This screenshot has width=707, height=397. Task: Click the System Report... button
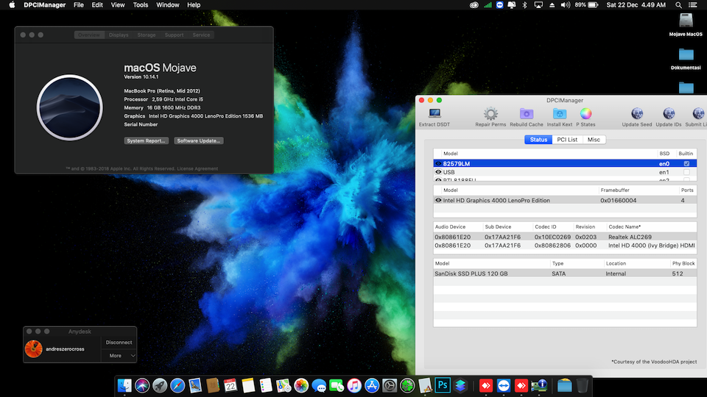(146, 141)
